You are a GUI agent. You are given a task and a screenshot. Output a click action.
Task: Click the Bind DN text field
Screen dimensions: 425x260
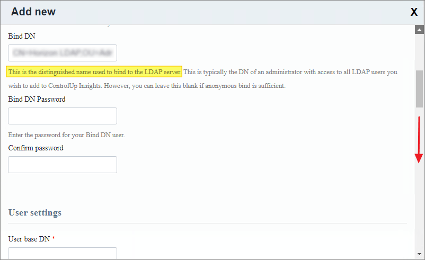63,53
